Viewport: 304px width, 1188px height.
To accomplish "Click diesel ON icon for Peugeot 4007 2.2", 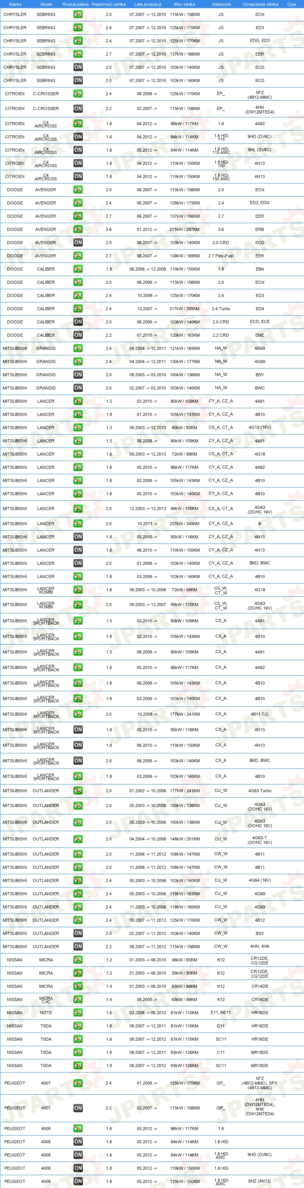I will (78, 1108).
